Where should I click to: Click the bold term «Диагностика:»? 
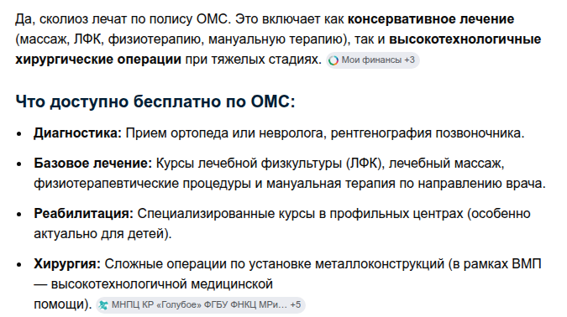point(78,133)
